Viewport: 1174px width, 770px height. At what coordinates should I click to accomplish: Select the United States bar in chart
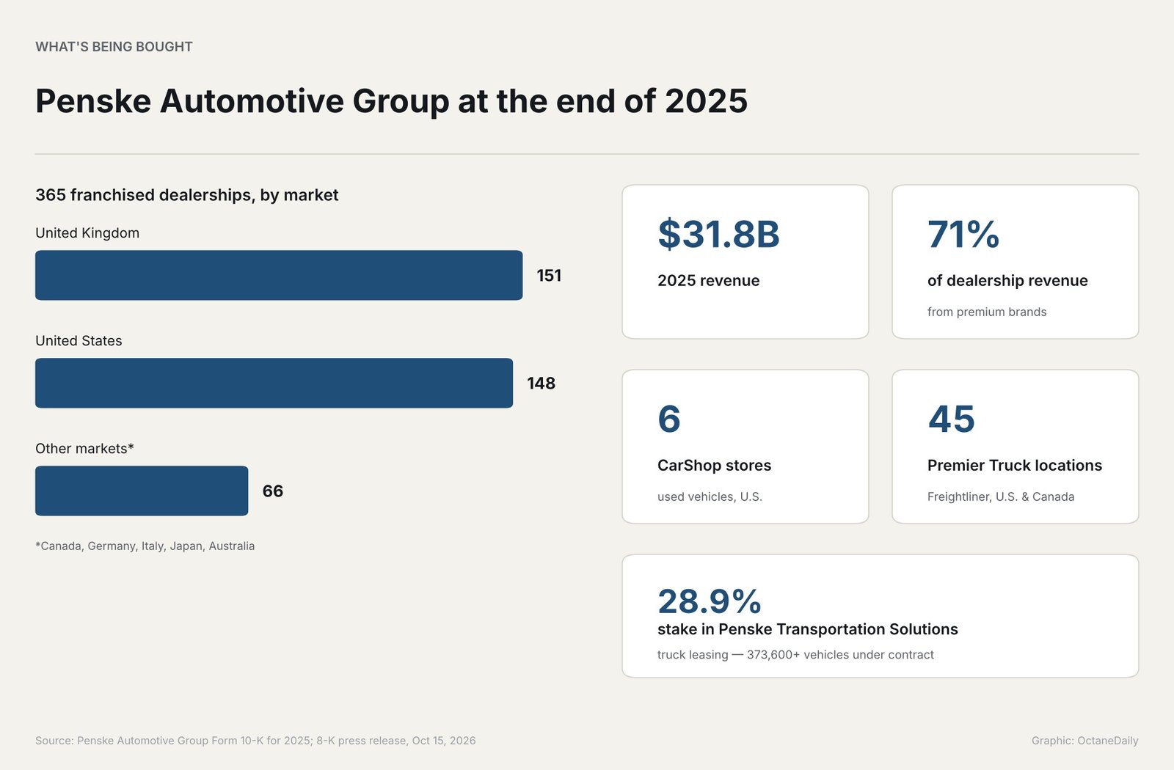pyautogui.click(x=274, y=383)
